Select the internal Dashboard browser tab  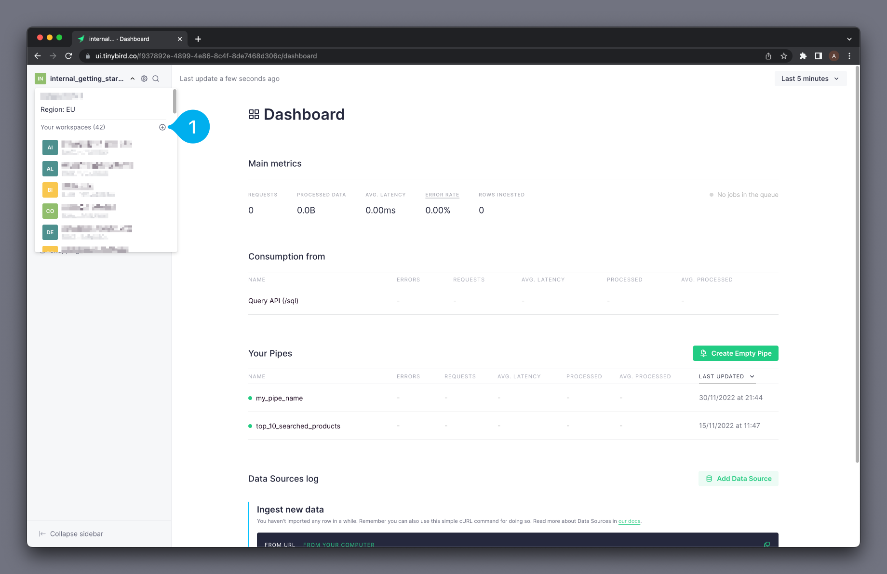129,39
